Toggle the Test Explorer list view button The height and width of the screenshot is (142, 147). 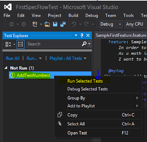tap(21, 44)
